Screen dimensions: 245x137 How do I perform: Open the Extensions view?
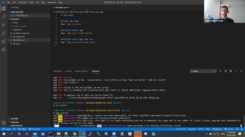tap(3, 41)
